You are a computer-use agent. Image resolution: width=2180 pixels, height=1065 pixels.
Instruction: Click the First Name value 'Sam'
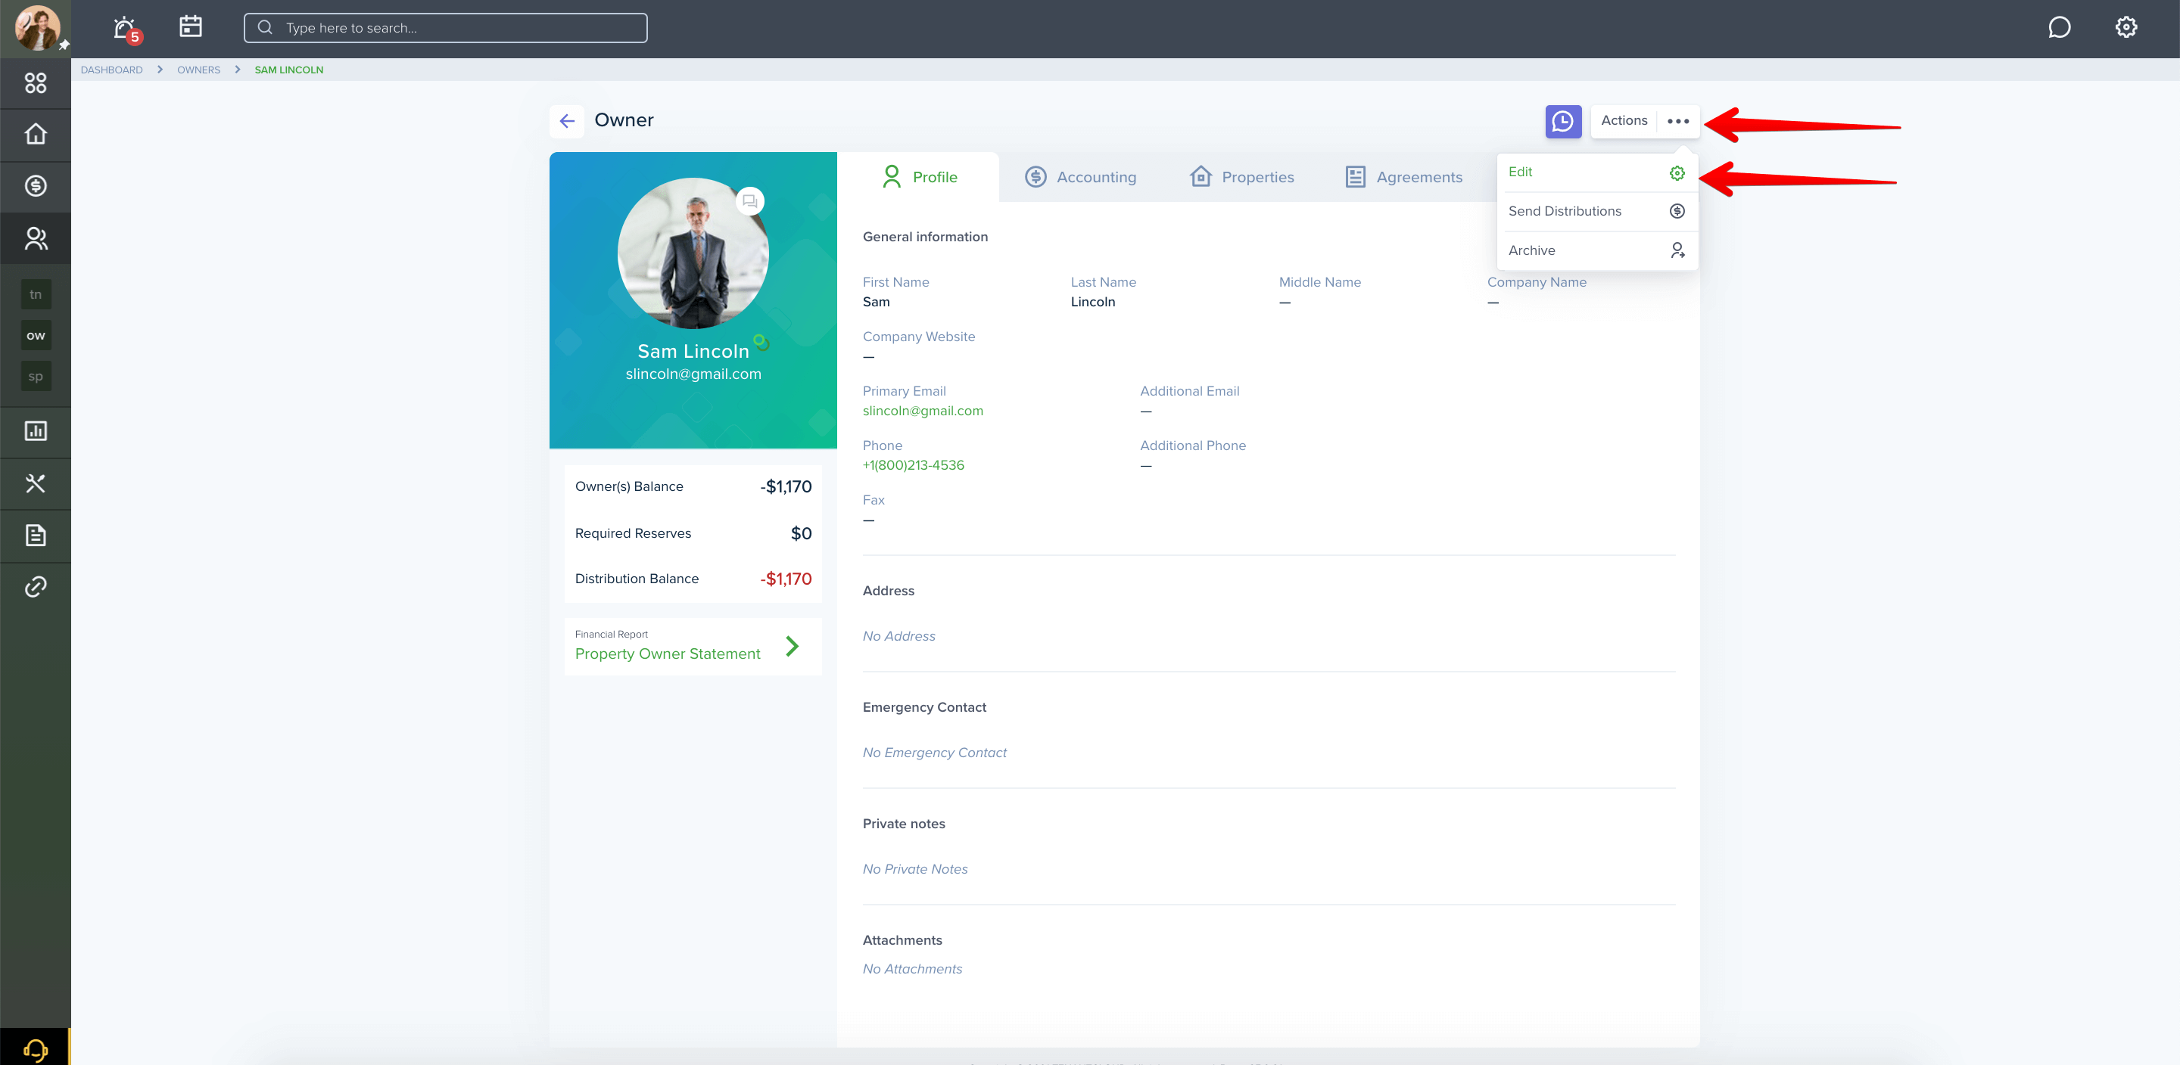876,302
